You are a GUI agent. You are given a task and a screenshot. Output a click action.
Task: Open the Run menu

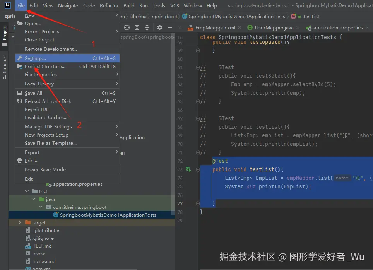[x=144, y=5]
